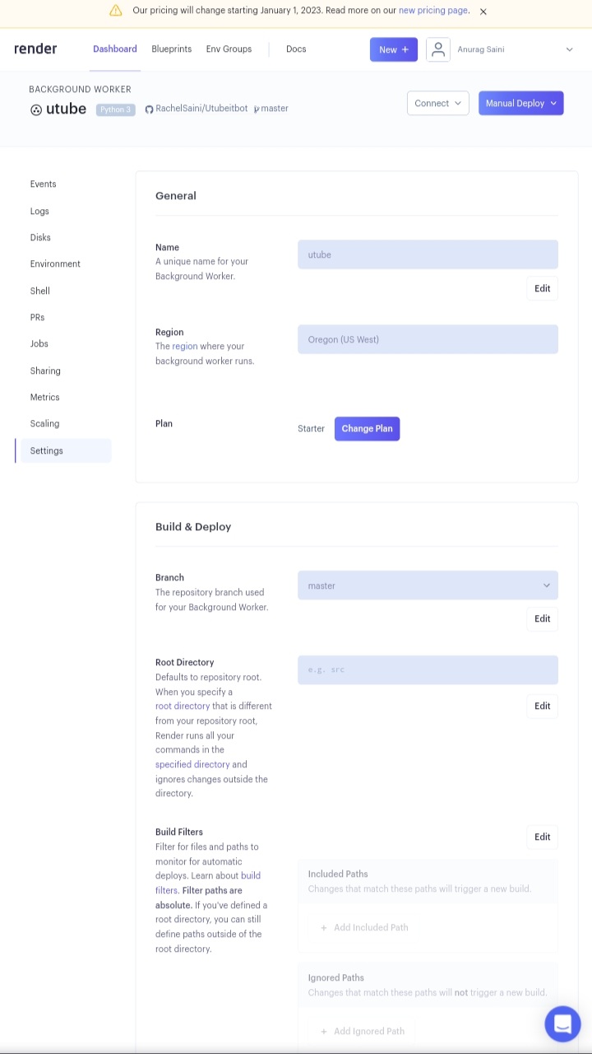Click Add Included Path
Image resolution: width=592 pixels, height=1054 pixels.
[364, 927]
